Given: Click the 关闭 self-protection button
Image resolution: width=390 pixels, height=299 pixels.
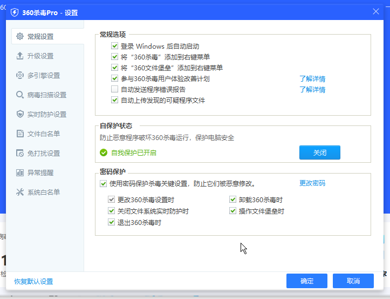Looking at the screenshot, I should (x=320, y=152).
